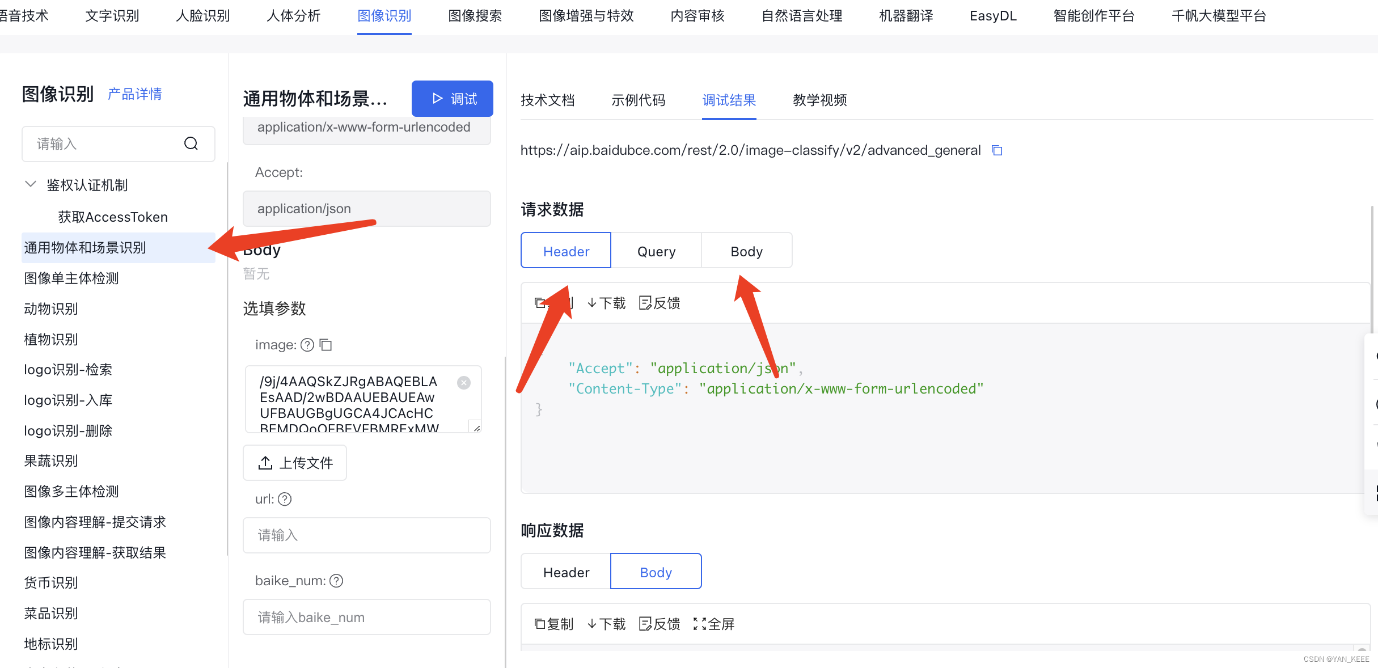The height and width of the screenshot is (668, 1378).
Task: Show response data Header view
Action: point(566,572)
